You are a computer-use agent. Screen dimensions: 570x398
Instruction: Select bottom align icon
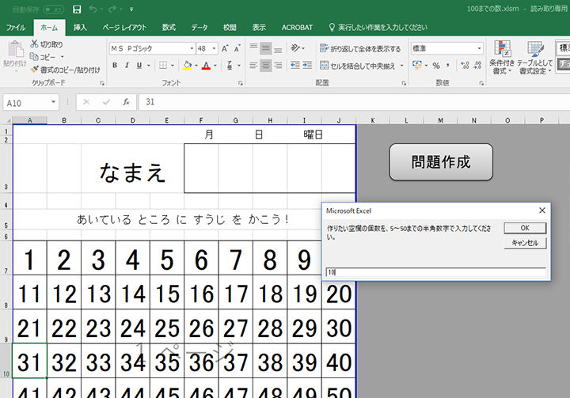coord(278,48)
